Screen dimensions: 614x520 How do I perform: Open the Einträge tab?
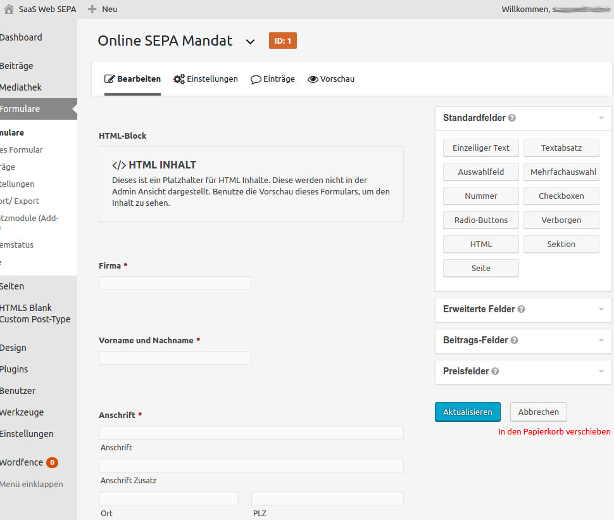coord(273,79)
